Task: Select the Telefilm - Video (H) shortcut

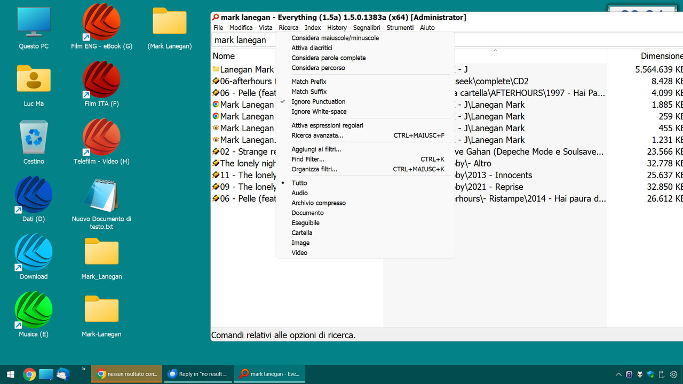Action: click(101, 143)
